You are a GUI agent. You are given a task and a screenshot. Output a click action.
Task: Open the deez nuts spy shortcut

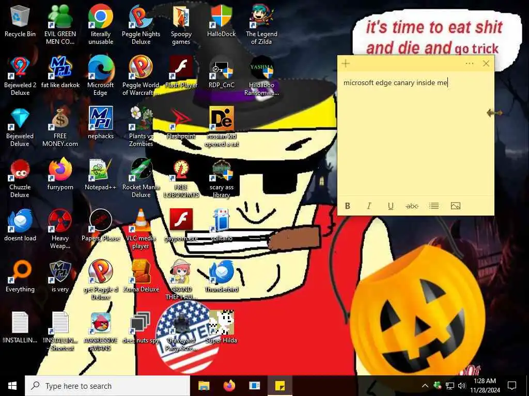click(141, 327)
